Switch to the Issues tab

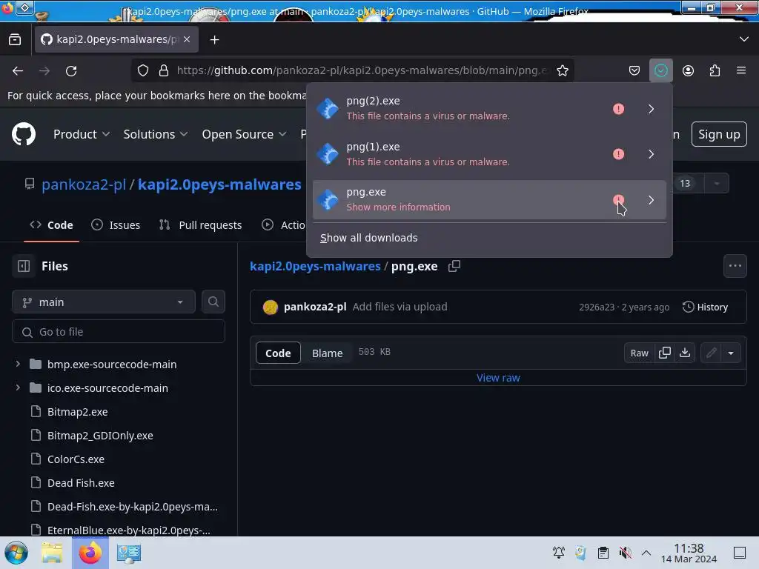pyautogui.click(x=116, y=225)
